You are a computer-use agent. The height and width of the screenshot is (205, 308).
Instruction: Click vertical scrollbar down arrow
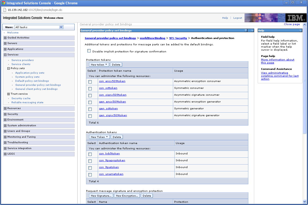(305, 202)
